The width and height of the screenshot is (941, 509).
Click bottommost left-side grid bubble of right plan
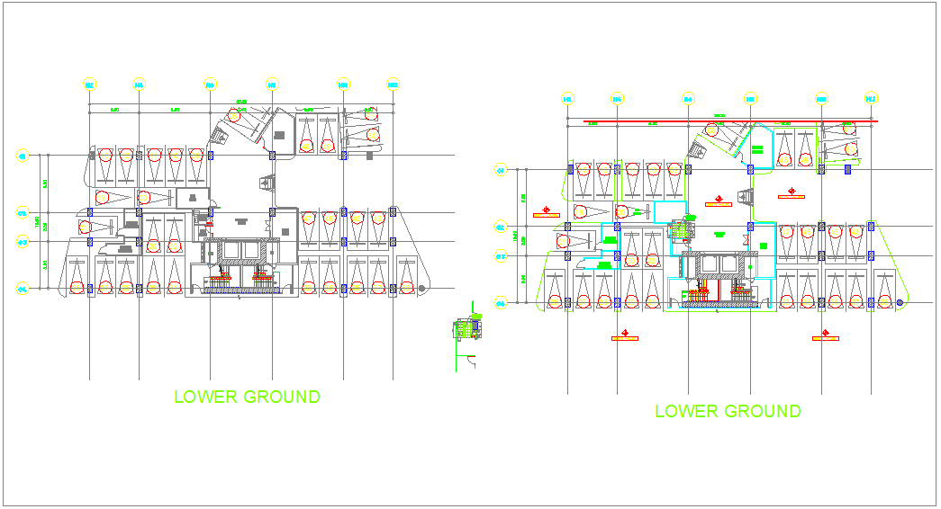tap(501, 304)
